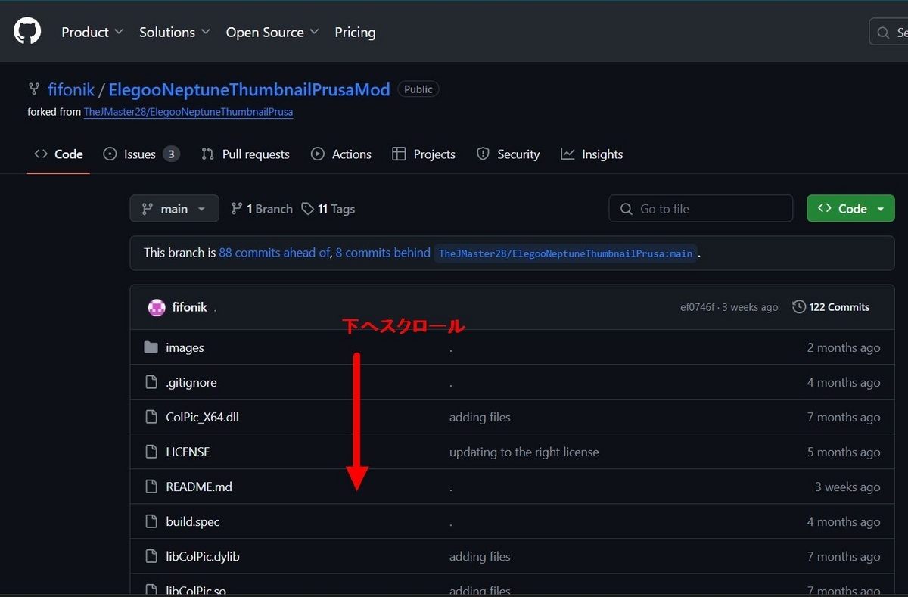Click the GitHub Octocat logo
The height and width of the screenshot is (597, 908).
point(27,32)
